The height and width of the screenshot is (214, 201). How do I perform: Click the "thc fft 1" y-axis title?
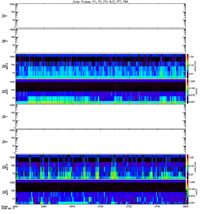(5, 117)
